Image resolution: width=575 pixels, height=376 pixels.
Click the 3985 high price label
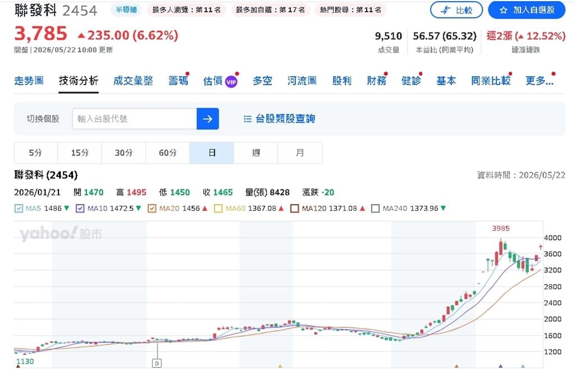click(x=500, y=229)
